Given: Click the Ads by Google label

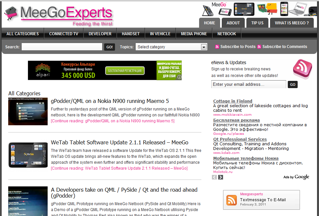Looking at the screenshot, I should [296, 177].
